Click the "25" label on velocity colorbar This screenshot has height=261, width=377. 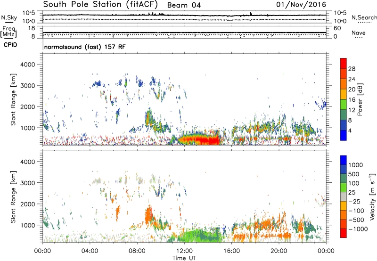[x=352, y=193]
